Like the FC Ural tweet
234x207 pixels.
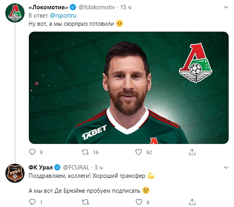[x=138, y=202]
